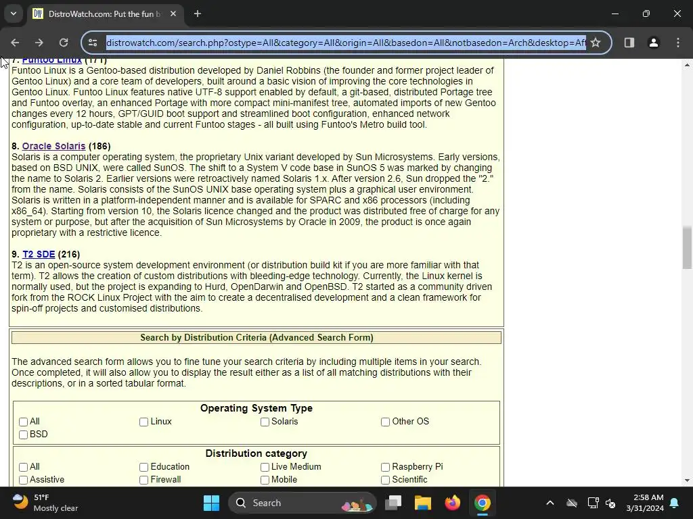Click the Distribution category heading
Screen dimensions: 693x519
click(x=256, y=453)
